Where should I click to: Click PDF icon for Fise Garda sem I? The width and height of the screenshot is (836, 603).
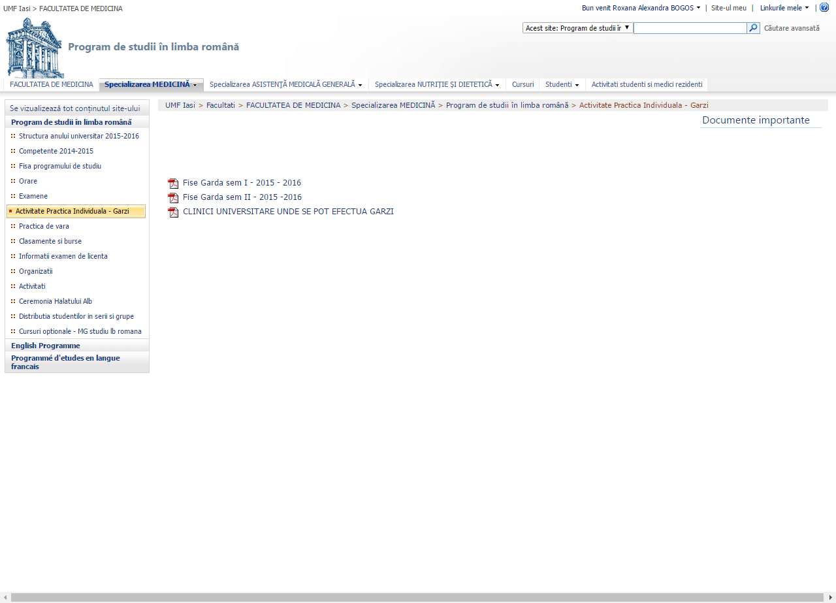coord(173,184)
